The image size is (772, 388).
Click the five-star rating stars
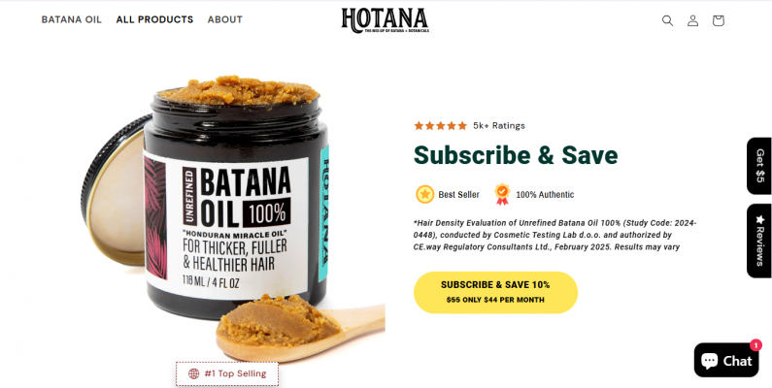(440, 126)
